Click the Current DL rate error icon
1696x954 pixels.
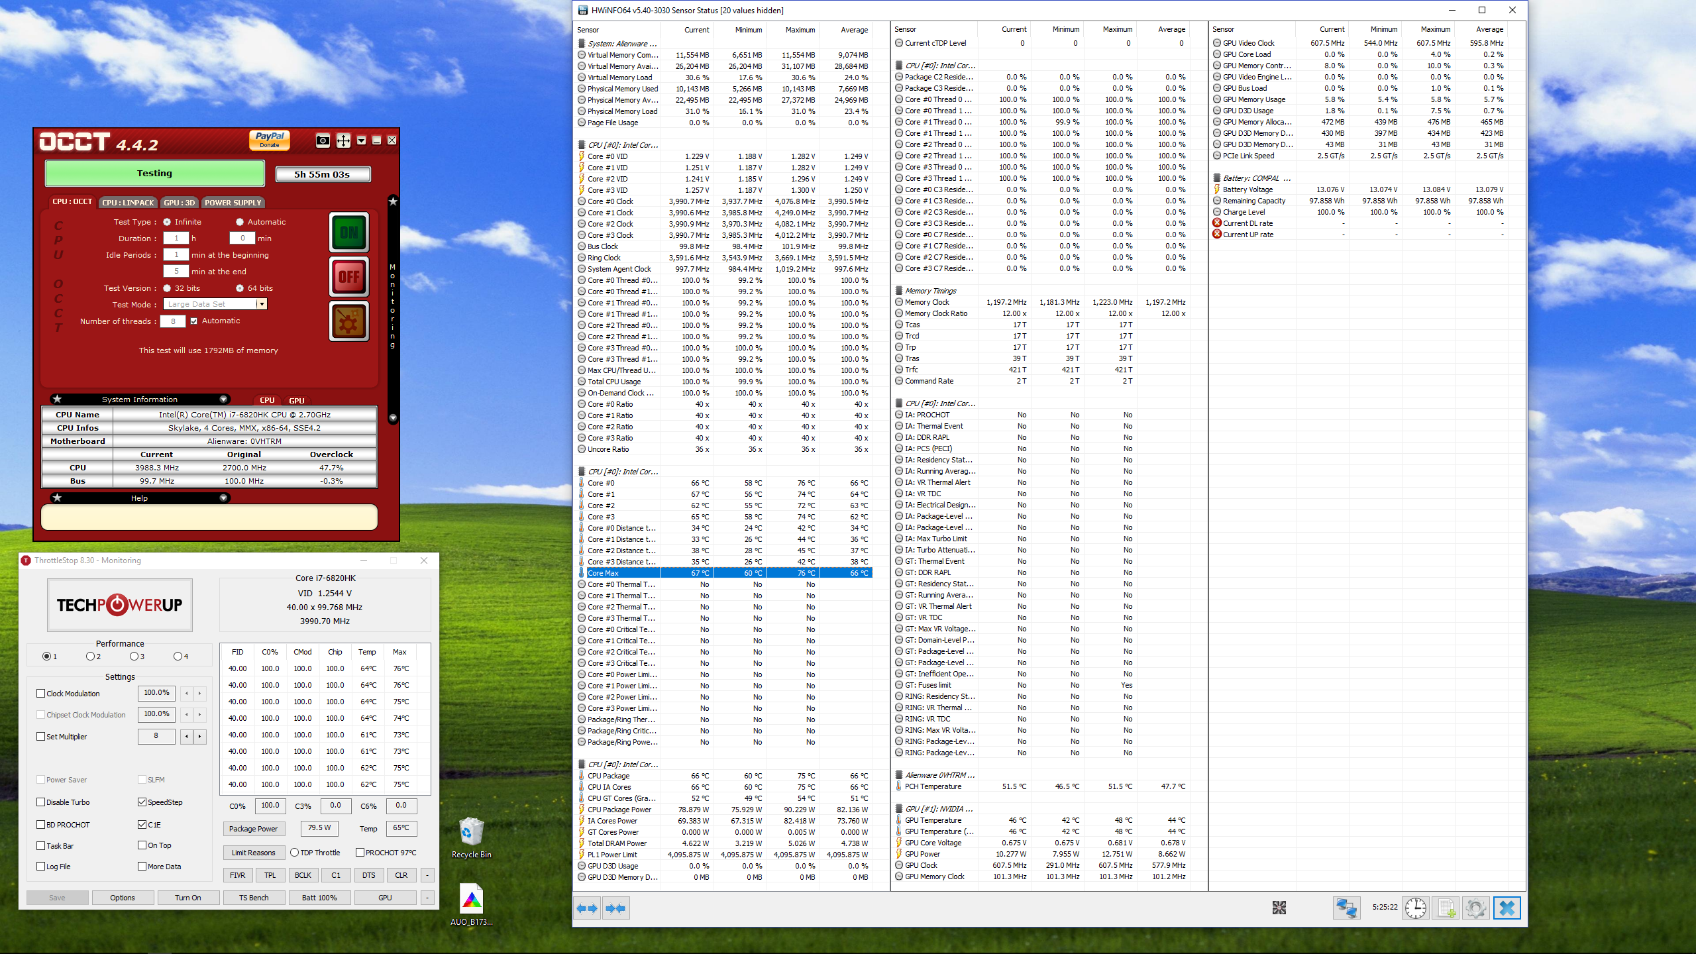pyautogui.click(x=1217, y=223)
